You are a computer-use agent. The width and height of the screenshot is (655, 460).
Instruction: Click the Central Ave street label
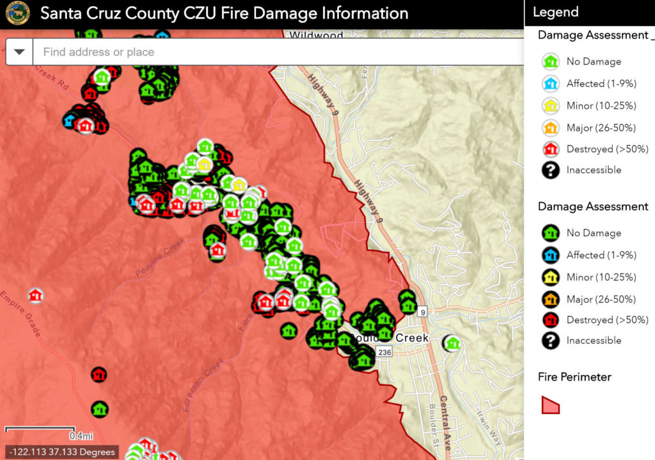[445, 422]
